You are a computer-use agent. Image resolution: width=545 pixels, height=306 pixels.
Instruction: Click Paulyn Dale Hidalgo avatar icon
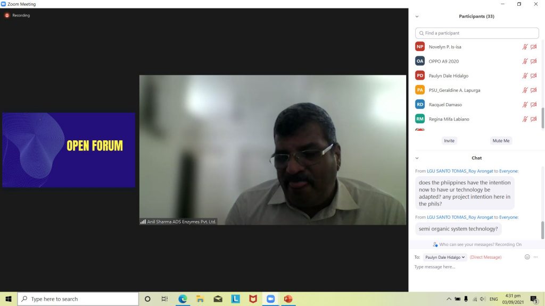[x=420, y=75]
